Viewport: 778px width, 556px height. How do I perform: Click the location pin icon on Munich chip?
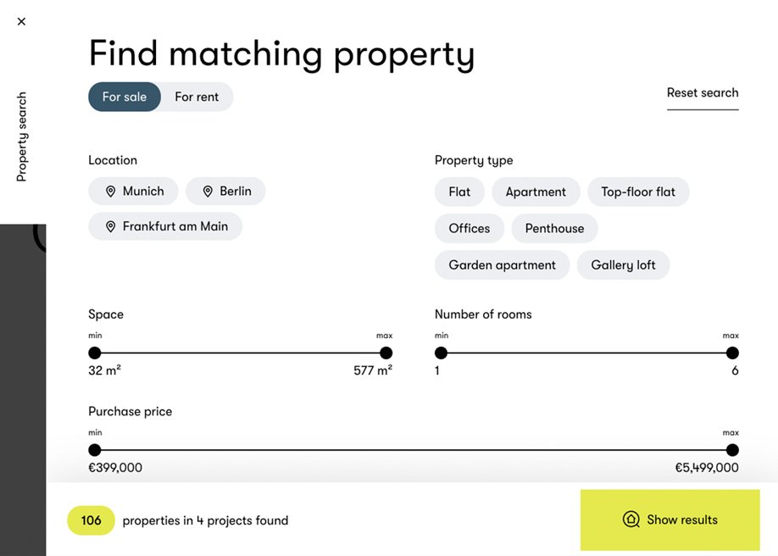(112, 191)
